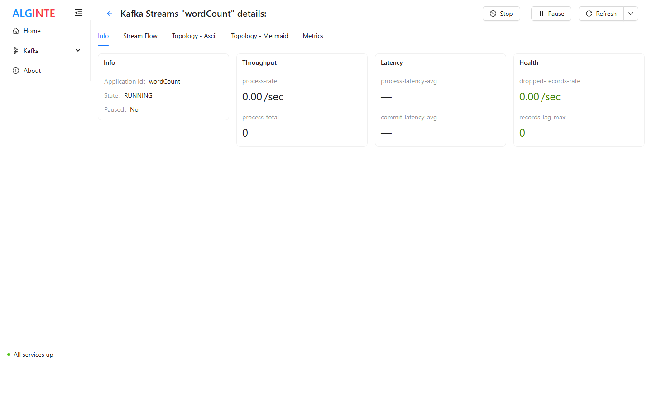Click the ALGINTE logo
Image resolution: width=652 pixels, height=407 pixels.
click(34, 14)
